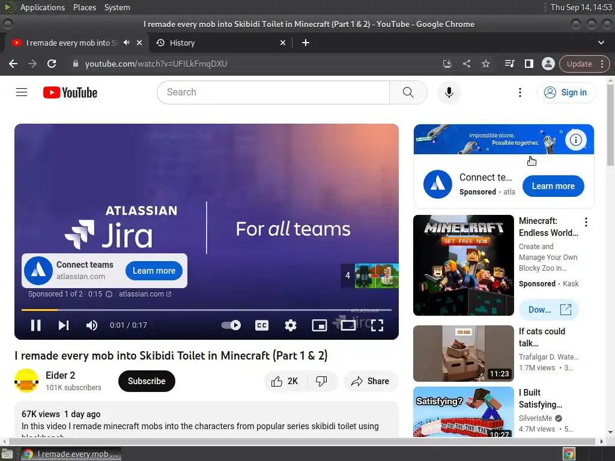Toggle the autoplay switch
The image size is (615, 461).
[231, 325]
